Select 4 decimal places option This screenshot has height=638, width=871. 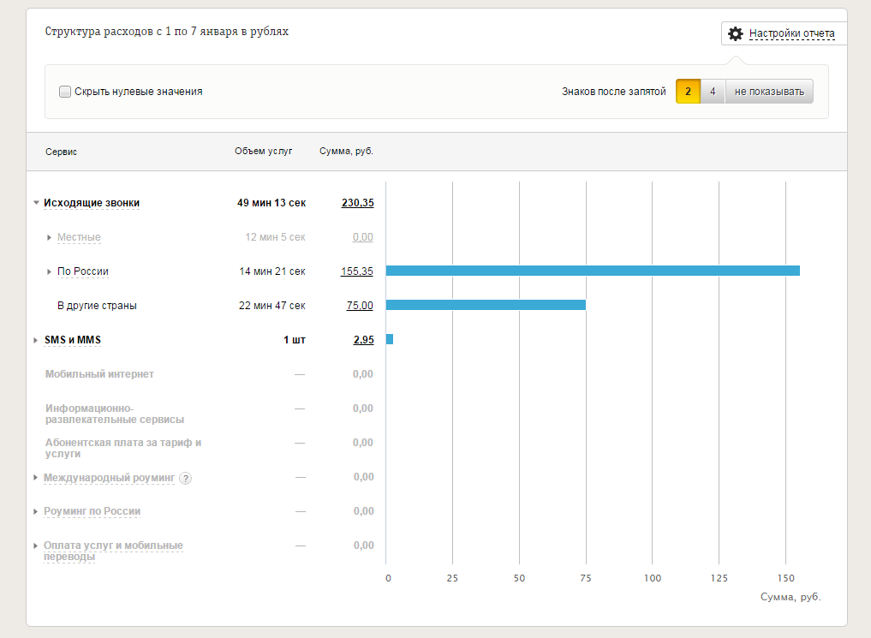[713, 92]
